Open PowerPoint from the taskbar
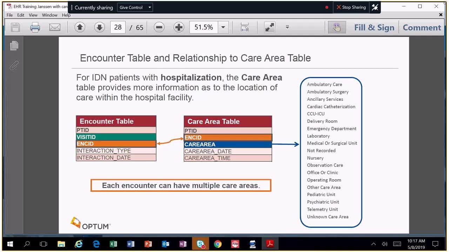This screenshot has height=252, width=449. [148, 244]
